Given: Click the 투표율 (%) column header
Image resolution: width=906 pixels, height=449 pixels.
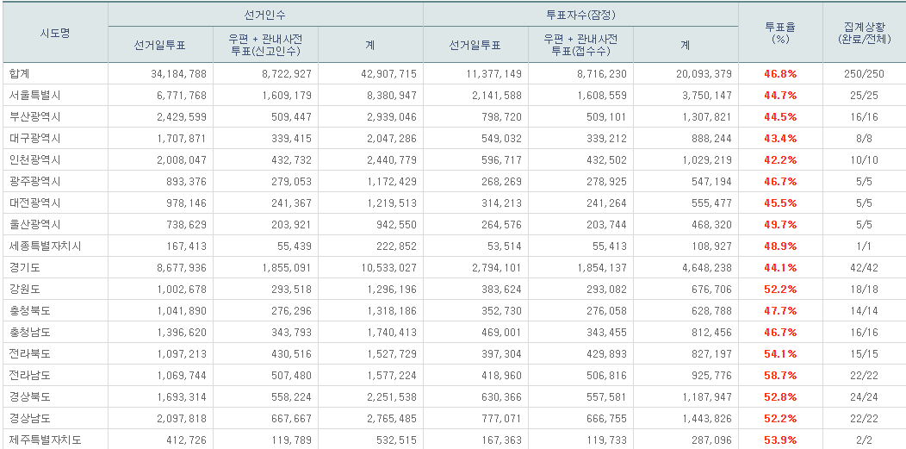Looking at the screenshot, I should coord(780,33).
